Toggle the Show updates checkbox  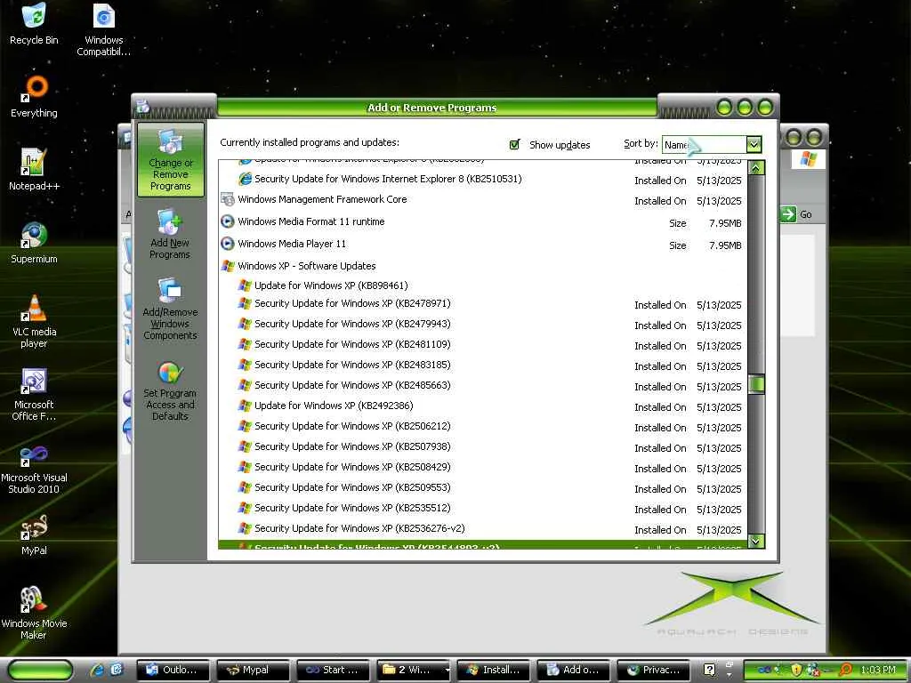515,145
